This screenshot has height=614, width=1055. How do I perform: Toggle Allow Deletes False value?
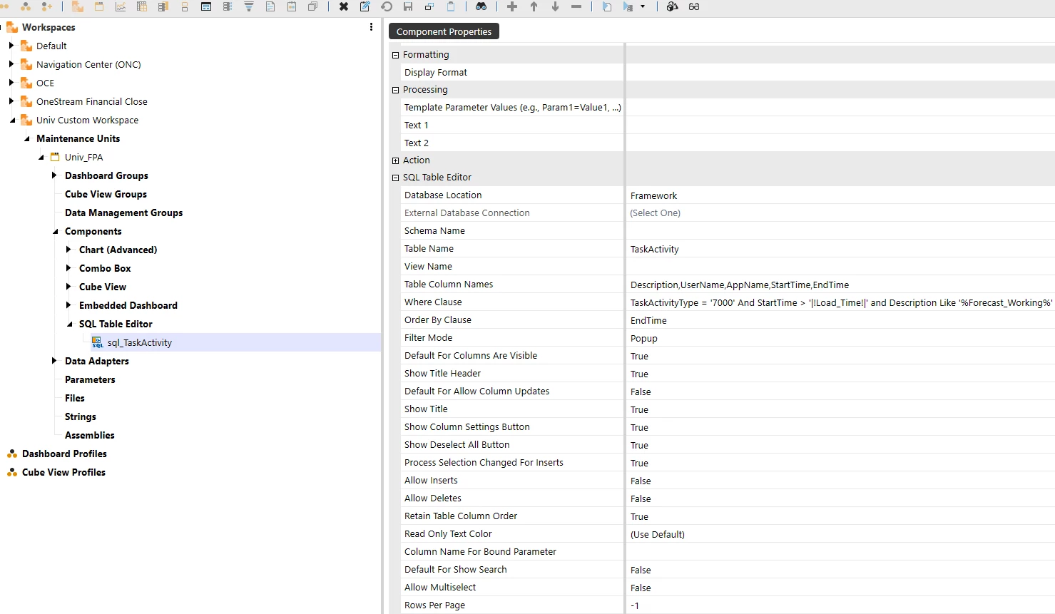click(641, 498)
